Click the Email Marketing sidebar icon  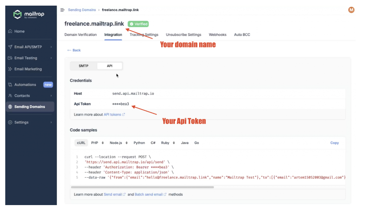pos(10,69)
